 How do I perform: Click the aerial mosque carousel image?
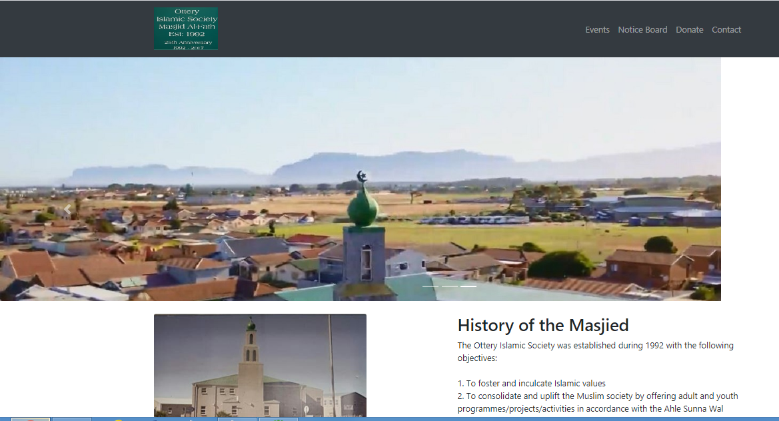[x=361, y=179]
